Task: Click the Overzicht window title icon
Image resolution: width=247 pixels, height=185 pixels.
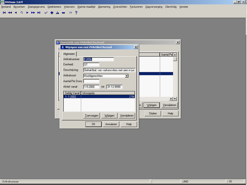Action: (58, 42)
